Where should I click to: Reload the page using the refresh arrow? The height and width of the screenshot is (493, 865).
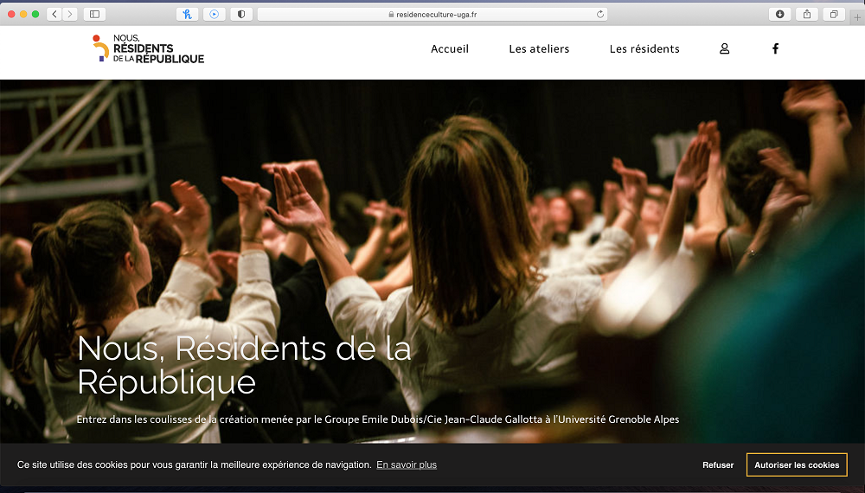600,15
